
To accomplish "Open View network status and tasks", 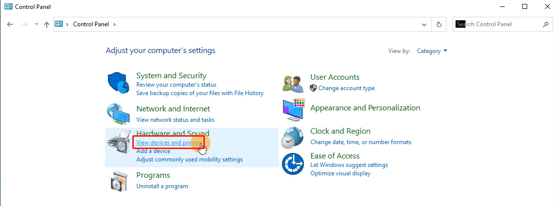I will [176, 120].
